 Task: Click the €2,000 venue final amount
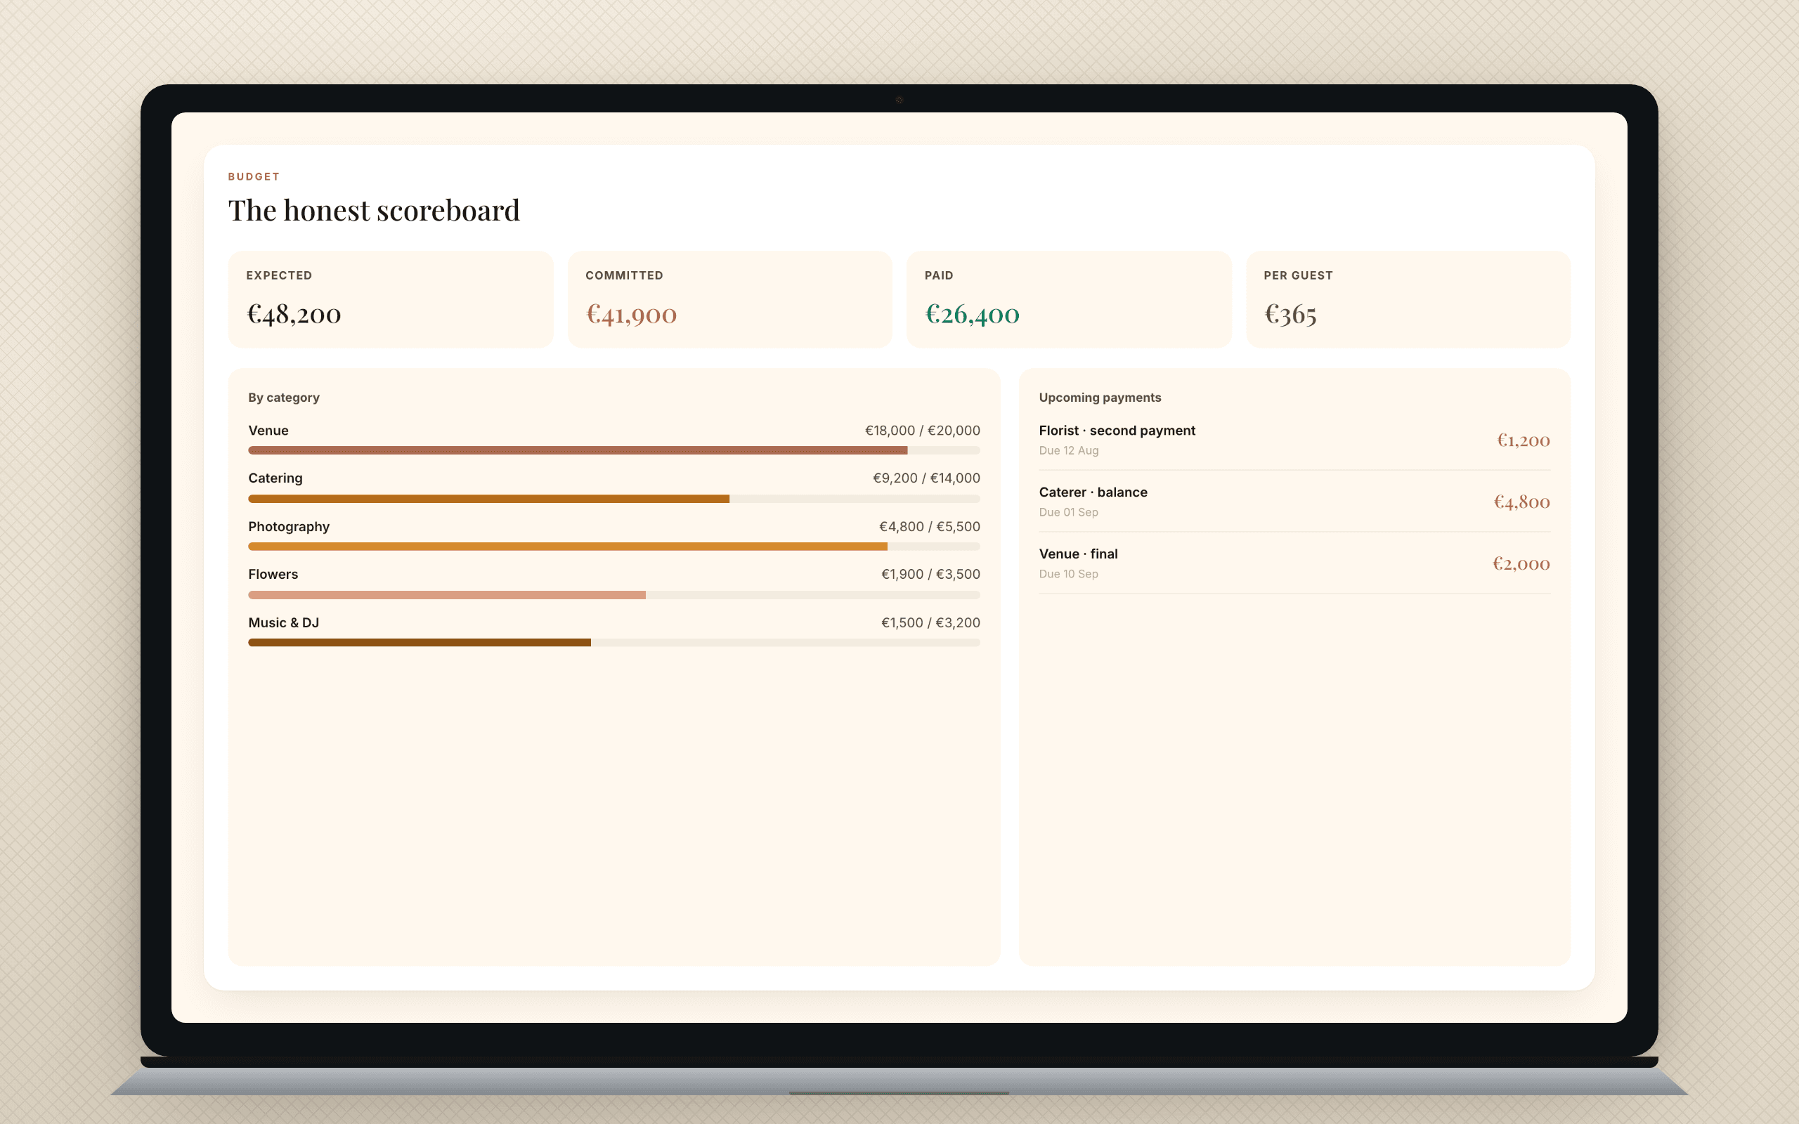click(1521, 563)
